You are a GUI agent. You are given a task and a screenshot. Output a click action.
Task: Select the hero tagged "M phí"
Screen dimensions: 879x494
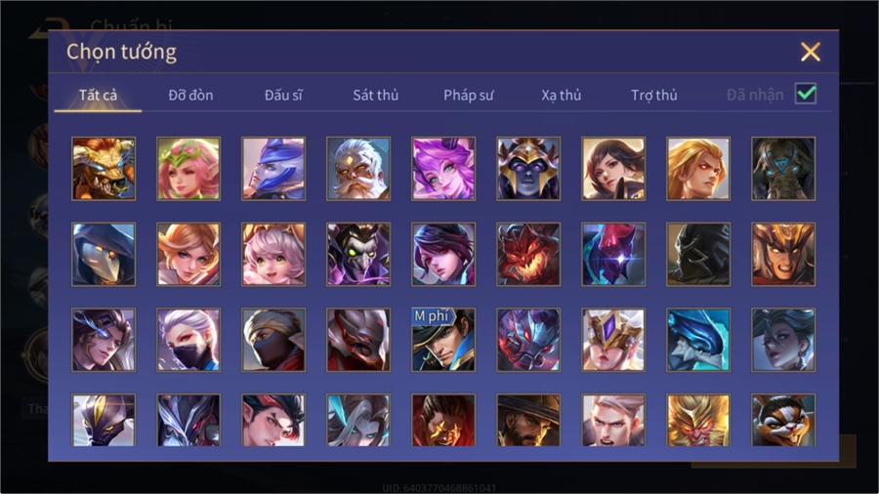[x=443, y=340]
